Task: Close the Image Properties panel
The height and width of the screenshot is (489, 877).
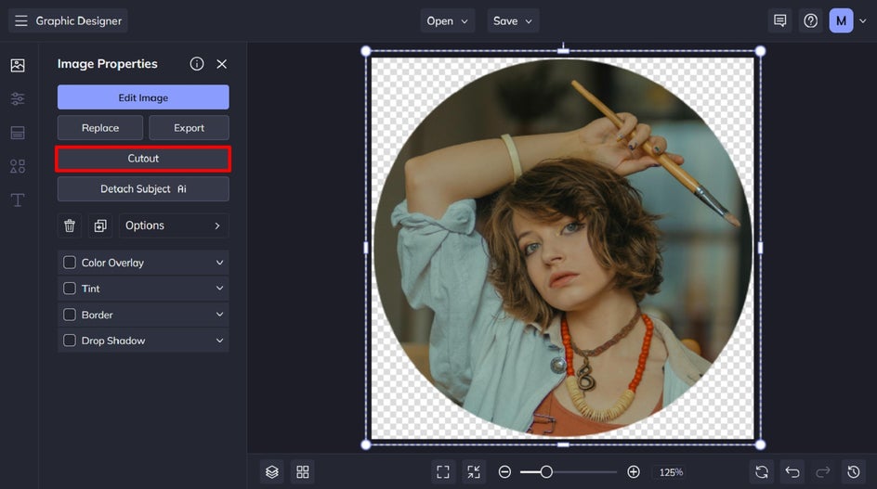Action: 221,64
